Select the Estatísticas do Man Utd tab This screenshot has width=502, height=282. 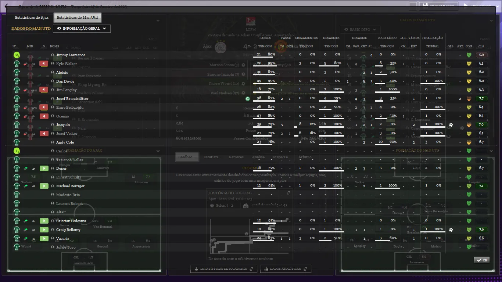pos(77,18)
